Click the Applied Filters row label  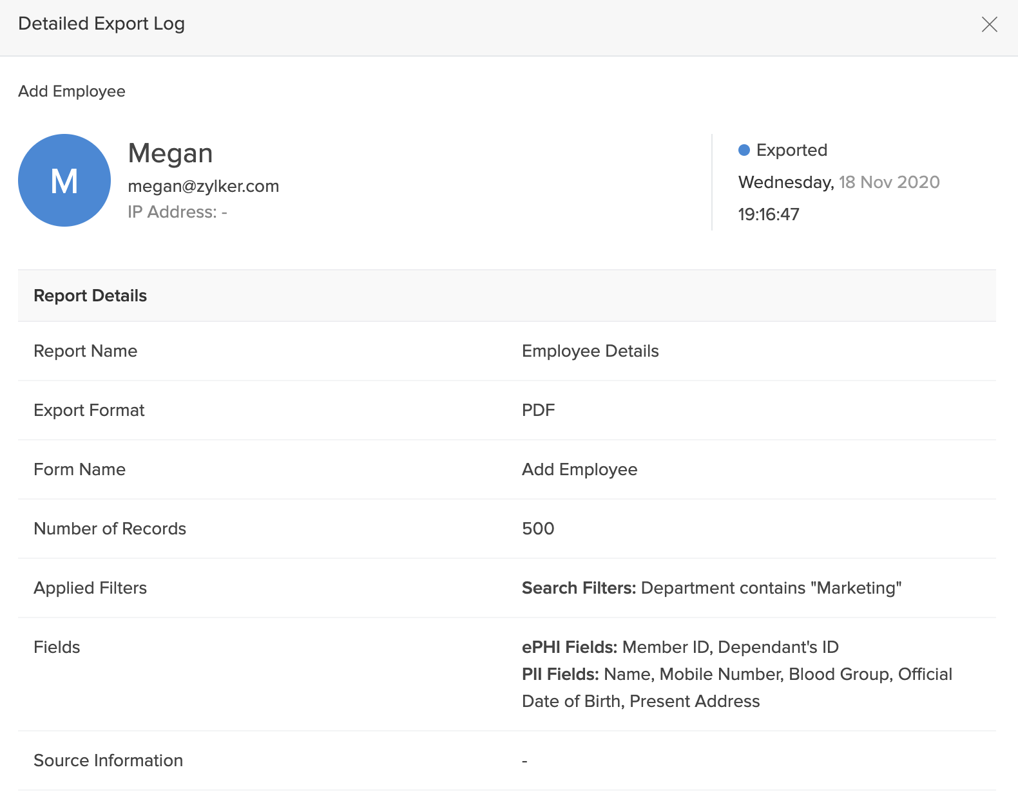pos(90,588)
